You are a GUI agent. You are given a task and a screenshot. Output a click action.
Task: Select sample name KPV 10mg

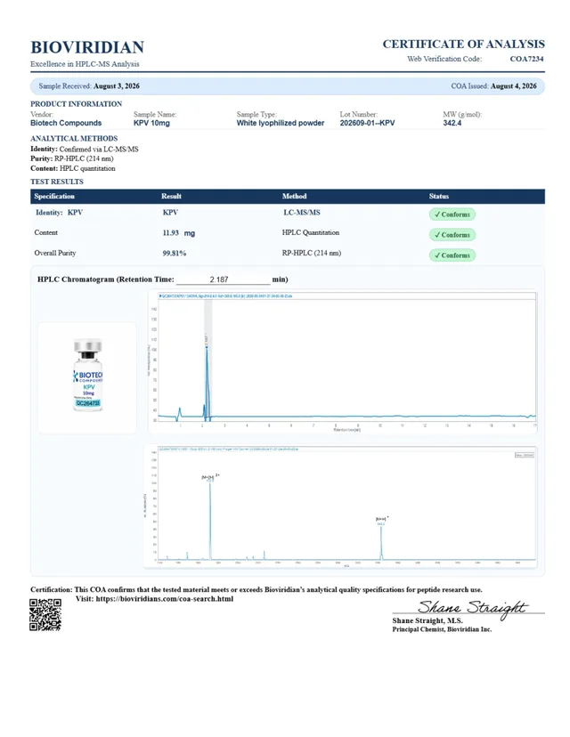click(151, 123)
